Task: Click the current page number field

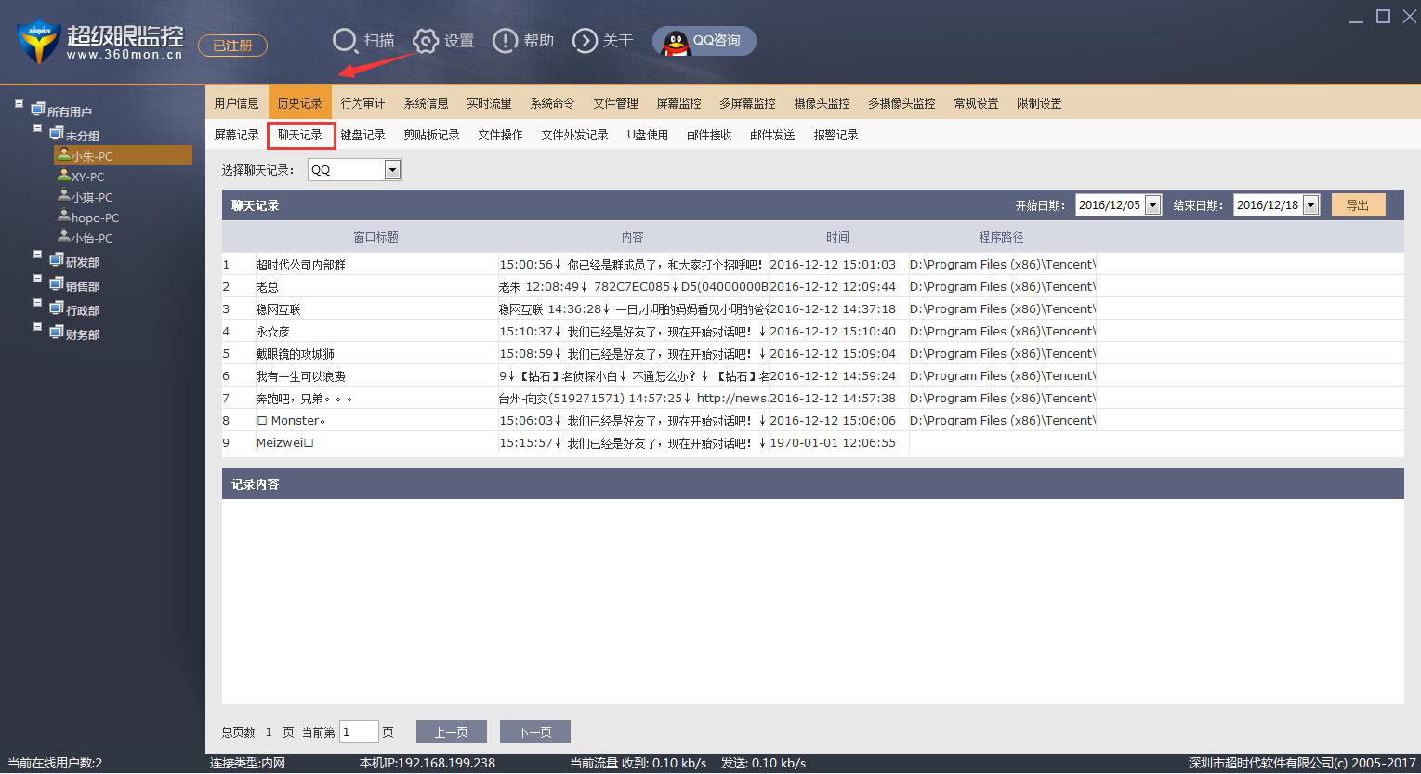Action: pos(359,732)
